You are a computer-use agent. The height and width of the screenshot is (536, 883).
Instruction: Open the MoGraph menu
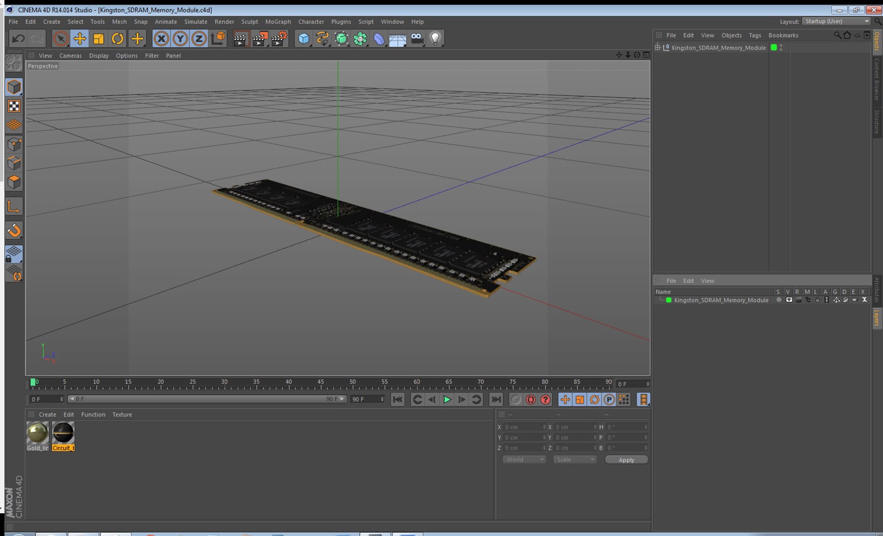[278, 22]
